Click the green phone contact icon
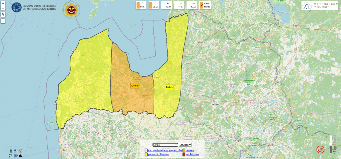 pos(10,156)
